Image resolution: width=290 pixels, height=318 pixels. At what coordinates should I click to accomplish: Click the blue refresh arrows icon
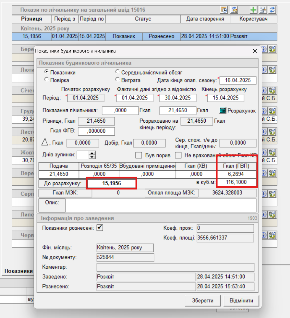(x=272, y=10)
